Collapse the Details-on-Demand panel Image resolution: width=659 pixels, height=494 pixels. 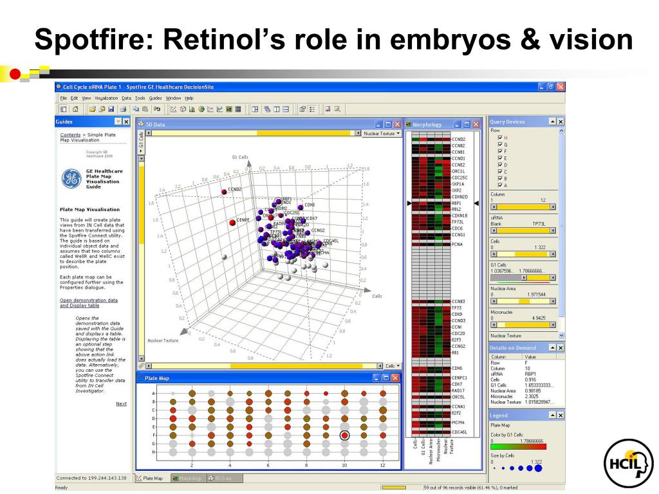click(x=553, y=347)
